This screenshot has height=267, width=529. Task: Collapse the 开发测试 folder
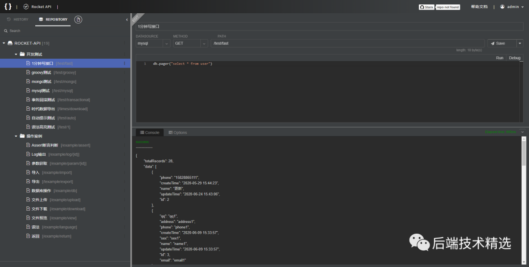point(16,54)
